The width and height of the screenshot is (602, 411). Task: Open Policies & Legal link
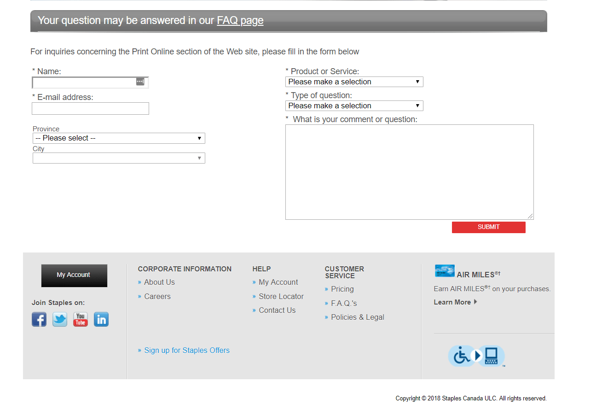click(358, 317)
